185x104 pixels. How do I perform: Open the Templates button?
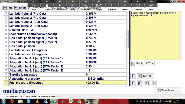tap(168, 90)
